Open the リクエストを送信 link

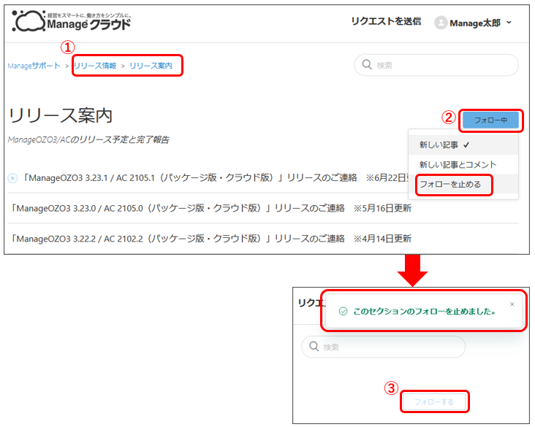point(386,22)
